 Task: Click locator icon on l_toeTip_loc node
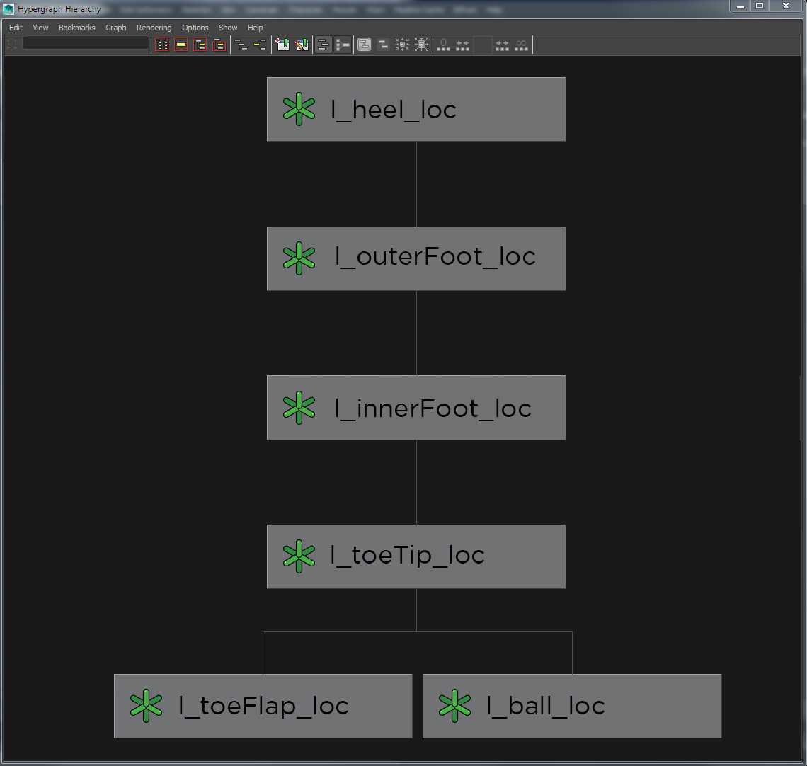point(299,556)
